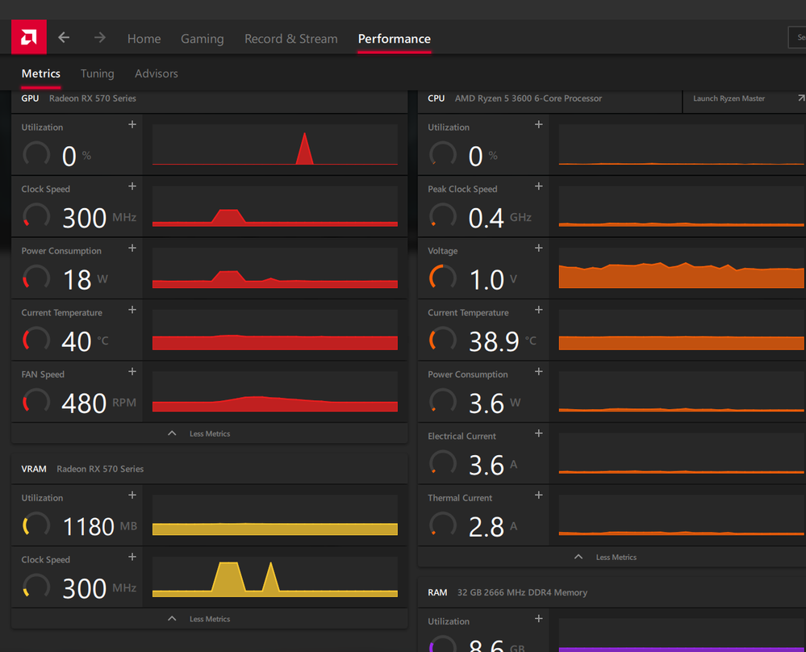This screenshot has width=806, height=652.
Task: Open the Record & Stream tab
Action: pyautogui.click(x=291, y=39)
